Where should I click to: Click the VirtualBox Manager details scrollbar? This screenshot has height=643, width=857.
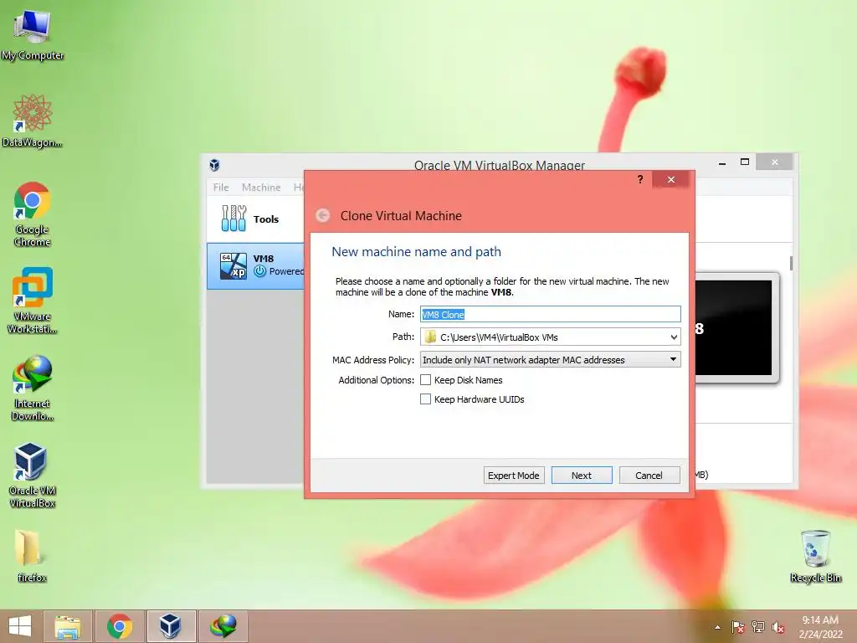791,264
